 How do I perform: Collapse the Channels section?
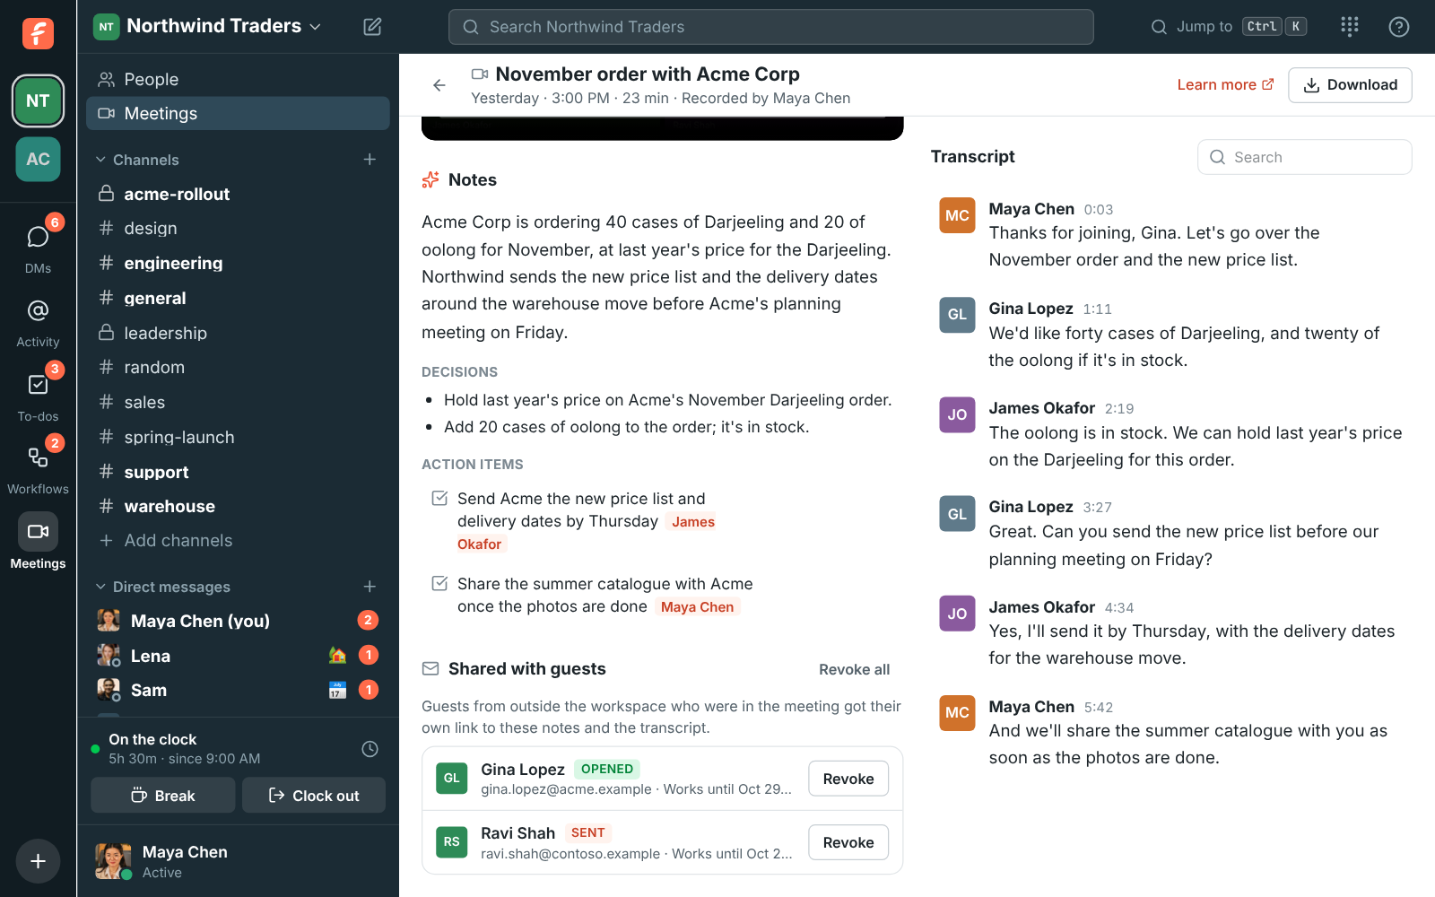(137, 160)
